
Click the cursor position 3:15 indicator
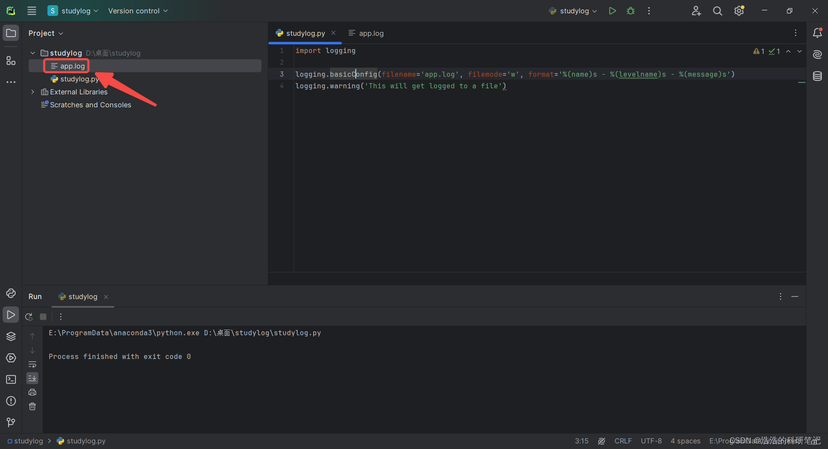coord(581,441)
